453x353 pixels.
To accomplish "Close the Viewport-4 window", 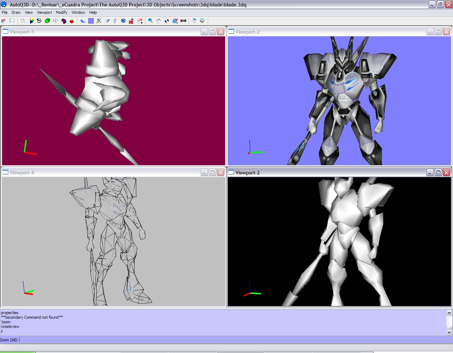I will 221,173.
